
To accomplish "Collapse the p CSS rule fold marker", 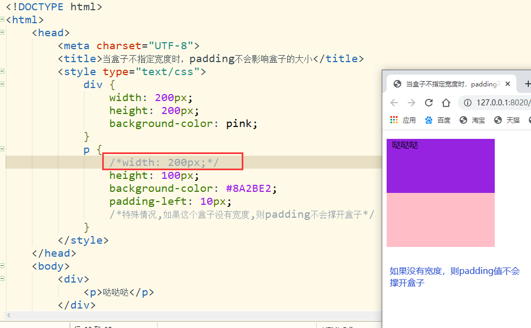I will [2, 149].
